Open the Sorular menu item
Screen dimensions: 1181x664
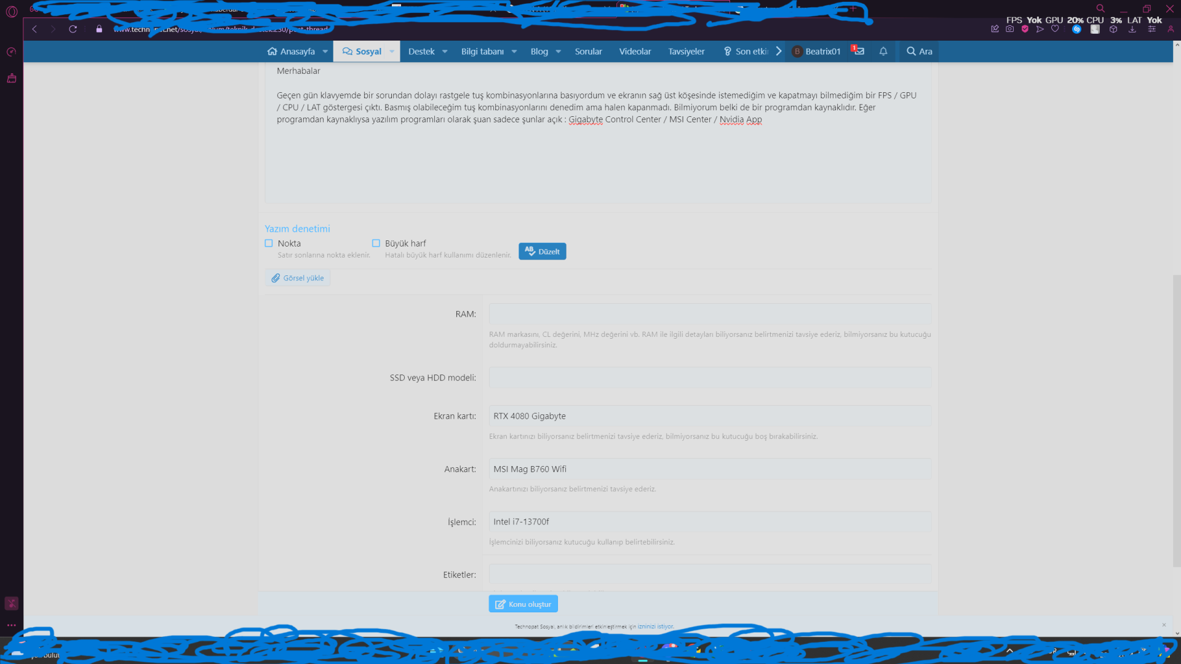pos(588,52)
